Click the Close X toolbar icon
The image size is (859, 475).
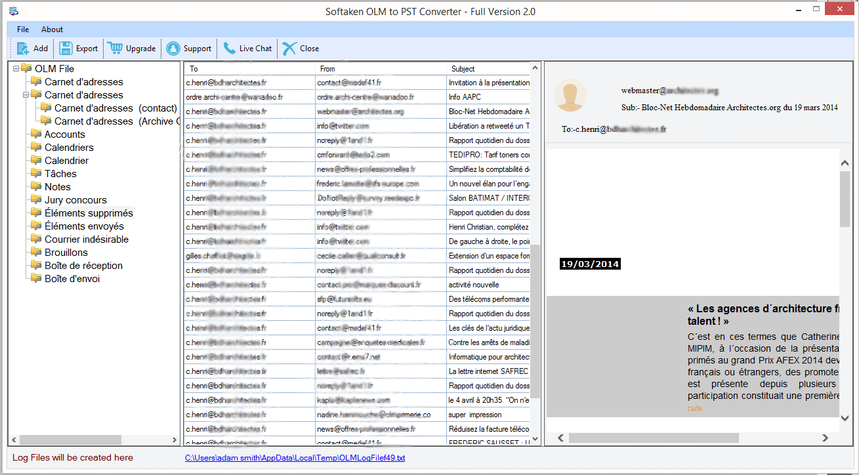coord(289,48)
